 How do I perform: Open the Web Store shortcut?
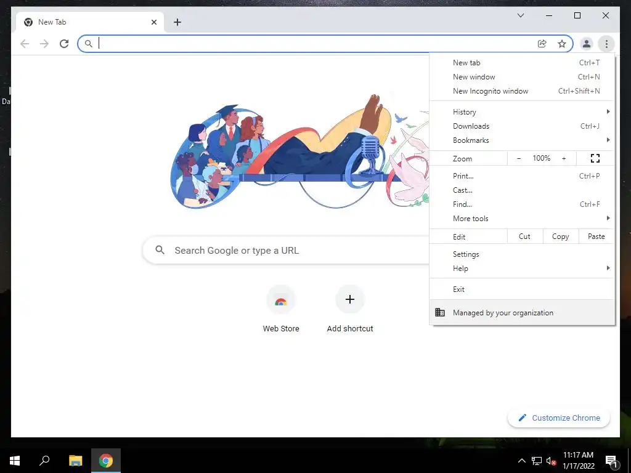(x=281, y=309)
